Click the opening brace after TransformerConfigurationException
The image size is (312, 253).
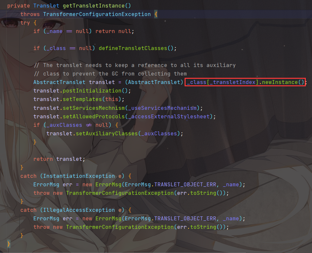point(156,14)
